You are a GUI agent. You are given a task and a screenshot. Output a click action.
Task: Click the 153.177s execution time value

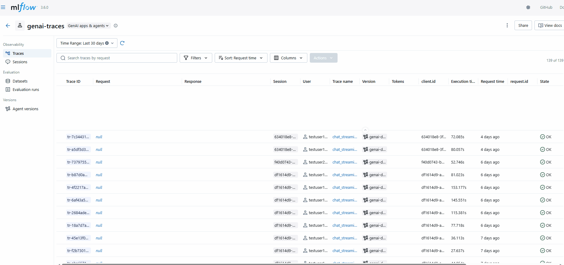point(459,187)
